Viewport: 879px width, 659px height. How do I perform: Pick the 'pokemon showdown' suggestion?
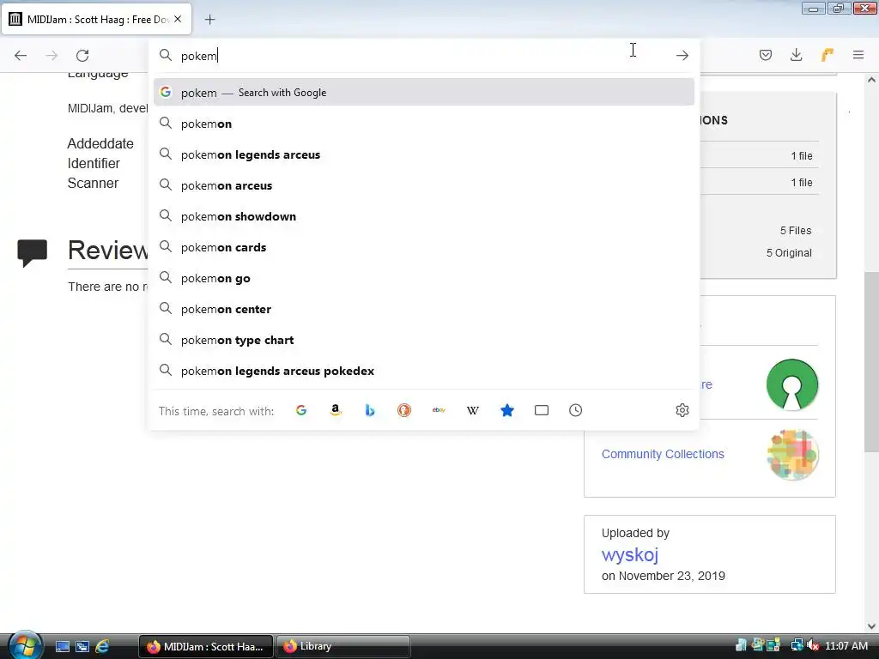tap(424, 216)
